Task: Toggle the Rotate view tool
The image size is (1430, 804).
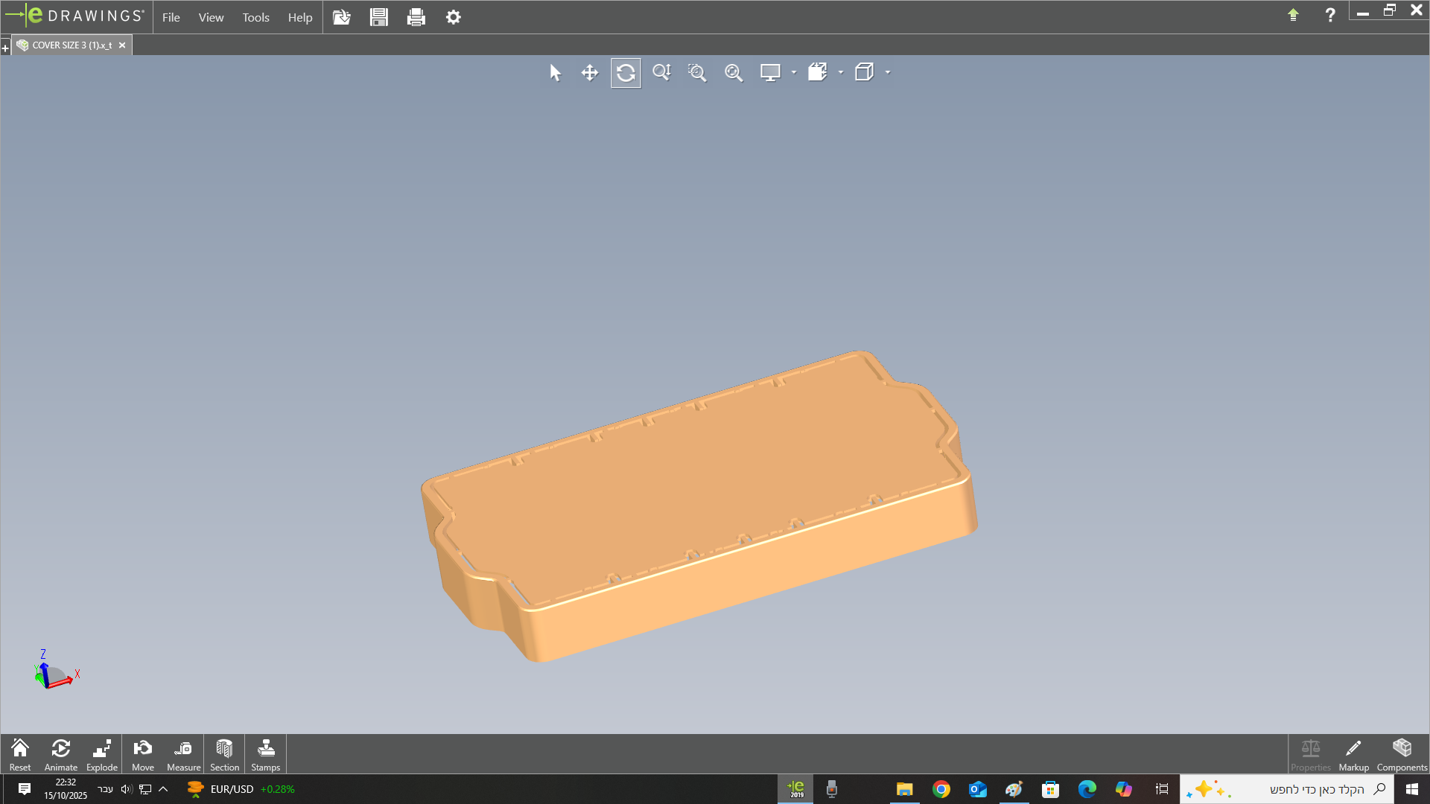Action: click(626, 73)
